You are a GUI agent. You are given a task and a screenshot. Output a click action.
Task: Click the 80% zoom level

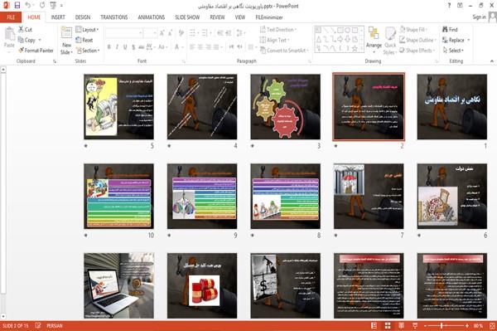478,325
